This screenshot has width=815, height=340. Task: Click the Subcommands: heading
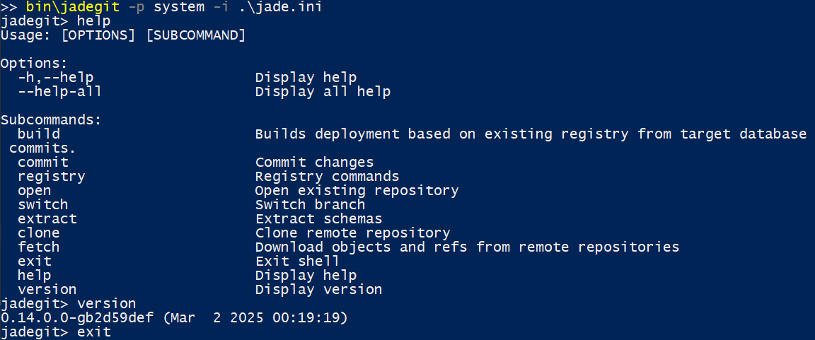pos(51,120)
